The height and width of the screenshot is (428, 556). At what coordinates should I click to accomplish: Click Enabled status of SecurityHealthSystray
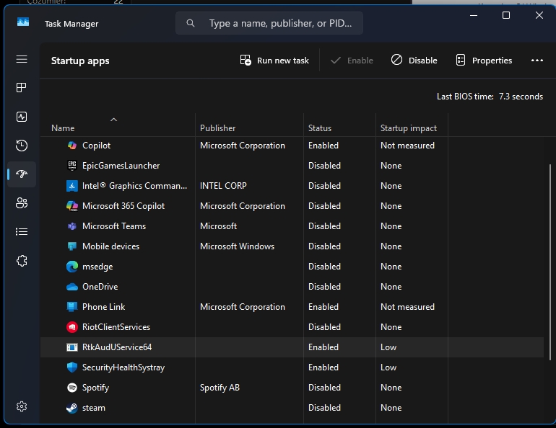323,367
